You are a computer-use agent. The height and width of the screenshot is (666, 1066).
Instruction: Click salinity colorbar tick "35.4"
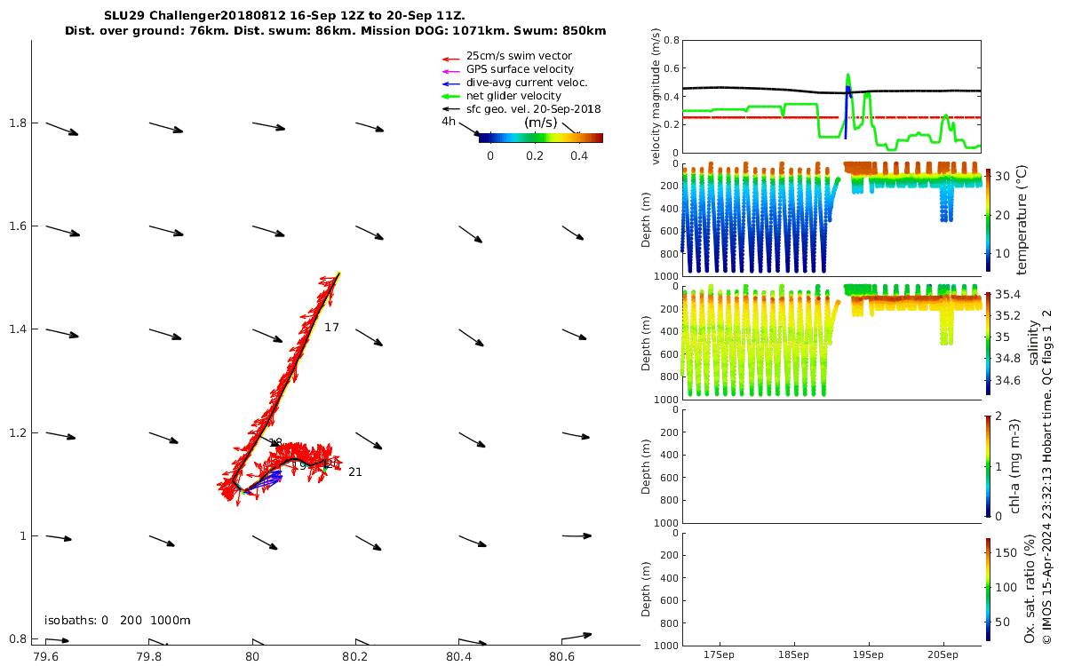1007,294
